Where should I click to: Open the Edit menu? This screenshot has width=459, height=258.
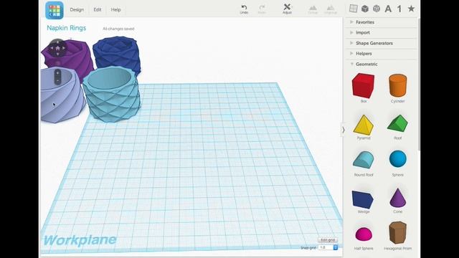click(x=98, y=9)
